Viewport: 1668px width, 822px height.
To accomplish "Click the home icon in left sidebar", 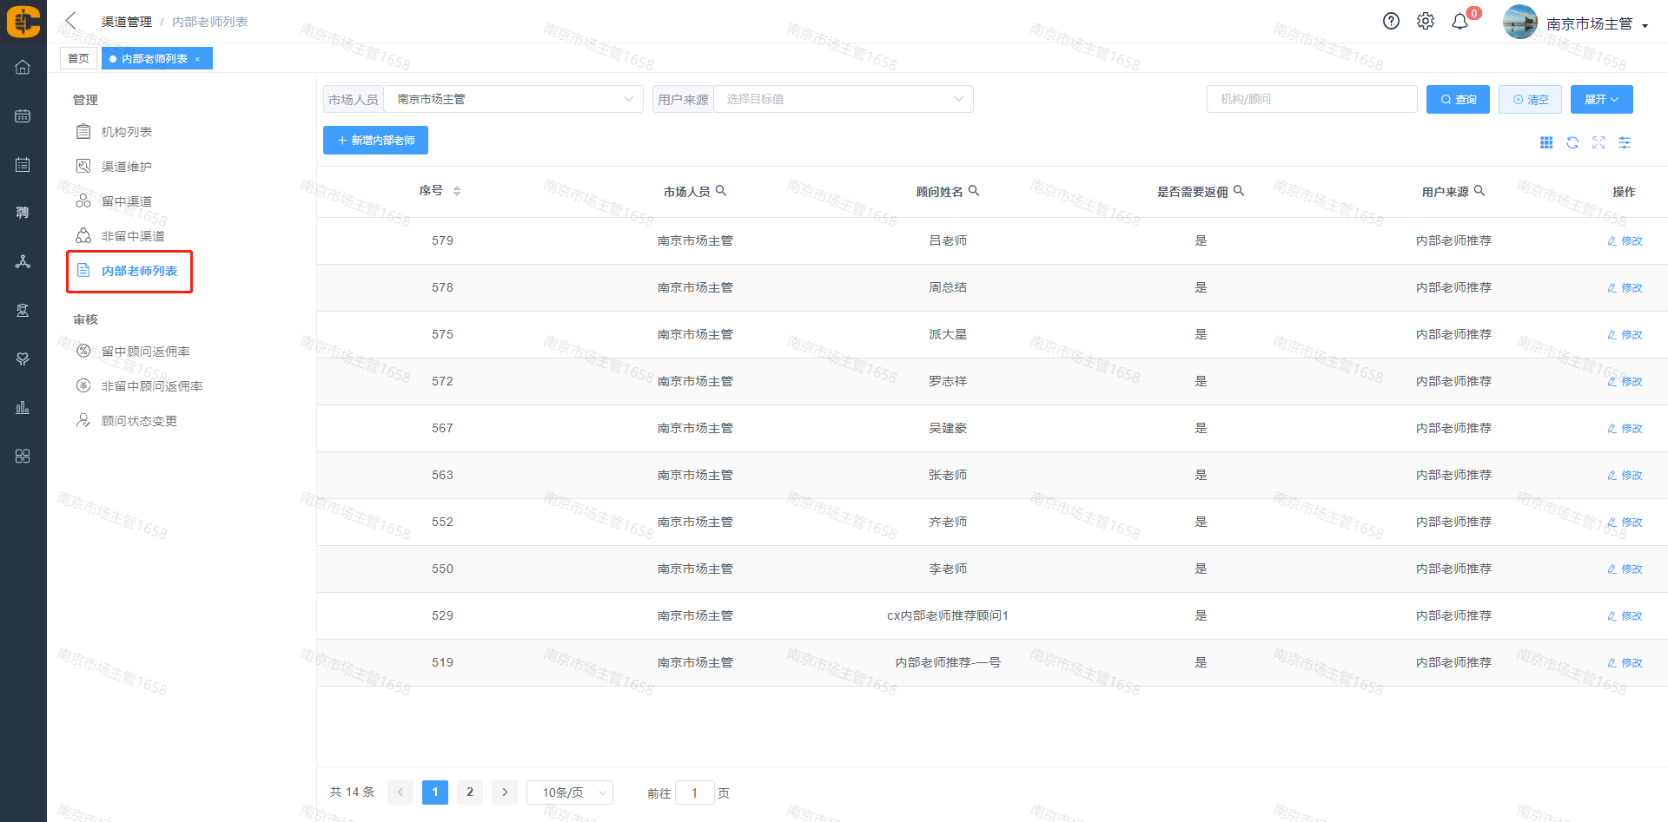I will pos(23,67).
